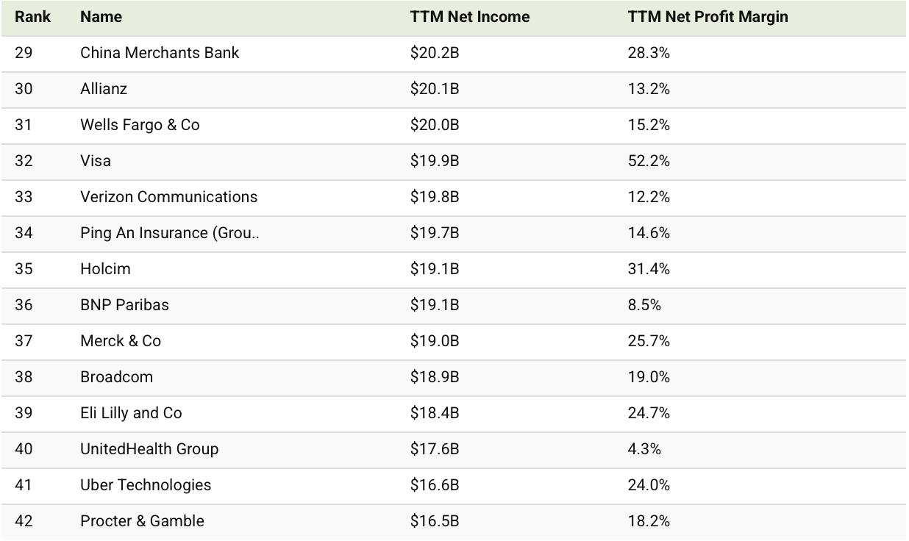This screenshot has width=909, height=541.
Task: Sort by the Name column header
Action: point(101,16)
